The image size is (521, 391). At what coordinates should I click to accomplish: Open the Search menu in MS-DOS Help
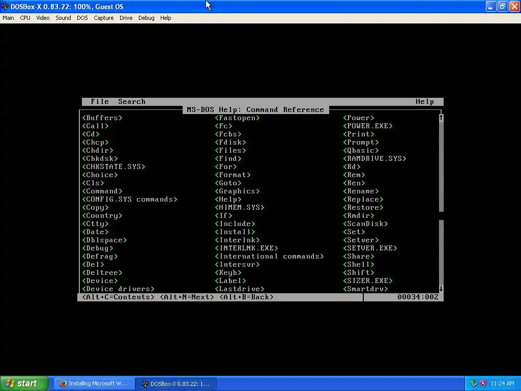pyautogui.click(x=132, y=101)
